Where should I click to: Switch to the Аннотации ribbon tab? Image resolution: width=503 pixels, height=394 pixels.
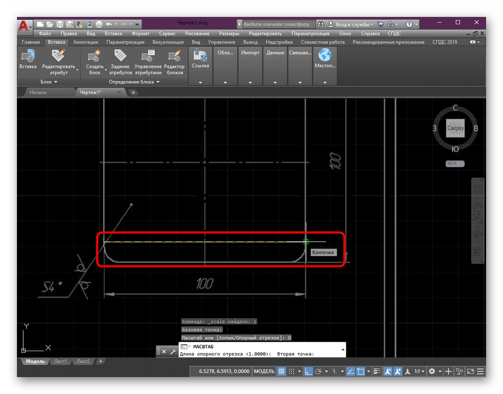(x=86, y=42)
